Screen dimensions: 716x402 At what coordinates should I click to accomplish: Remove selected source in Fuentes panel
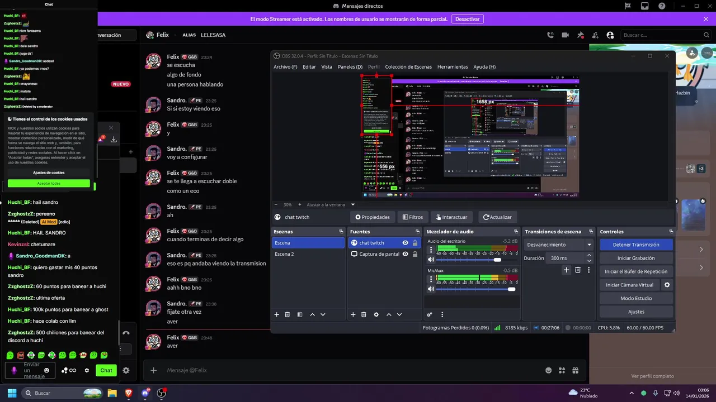click(x=364, y=315)
